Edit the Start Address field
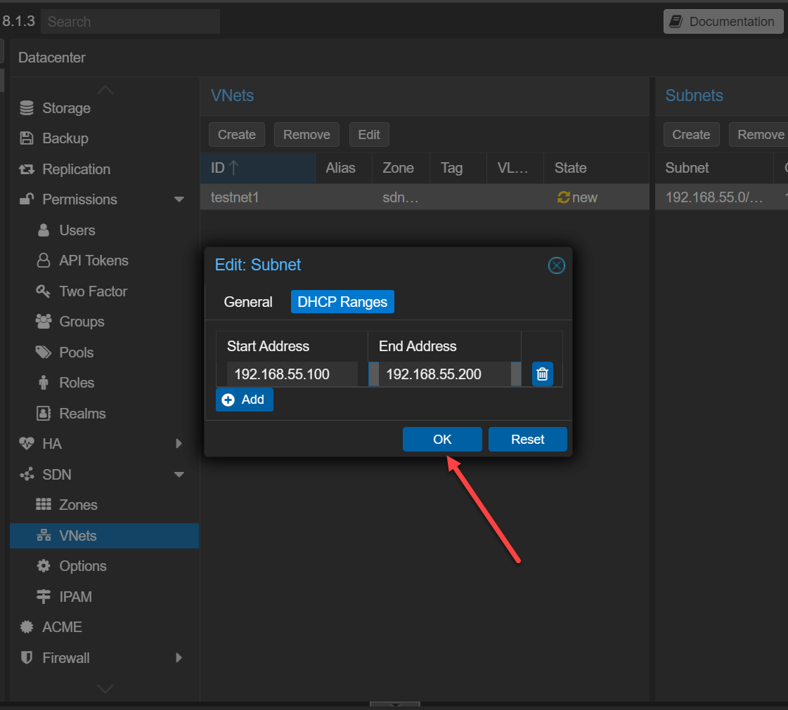 tap(292, 374)
